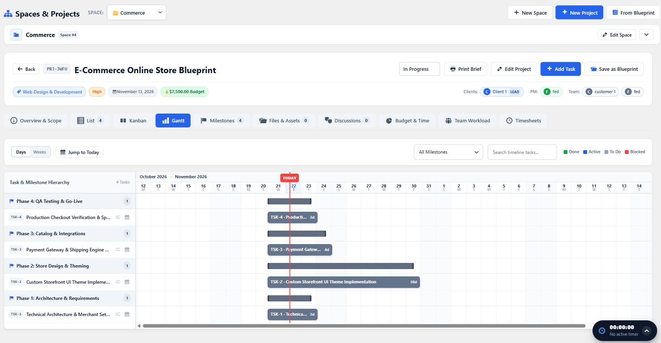
Task: Click the shuffle dependency icon for TSK-2
Action: [x=118, y=282]
